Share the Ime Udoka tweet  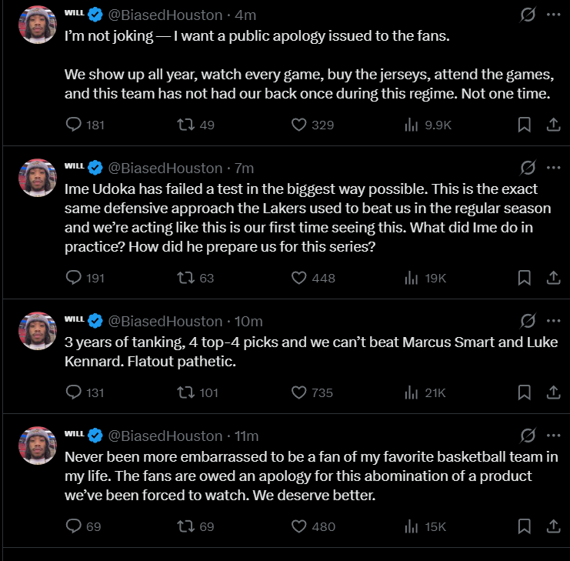click(553, 278)
